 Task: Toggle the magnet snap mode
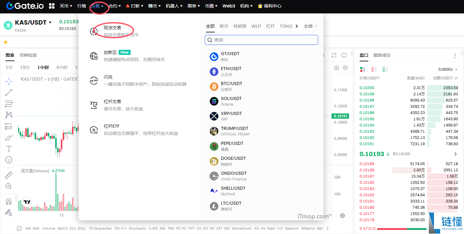(9, 202)
